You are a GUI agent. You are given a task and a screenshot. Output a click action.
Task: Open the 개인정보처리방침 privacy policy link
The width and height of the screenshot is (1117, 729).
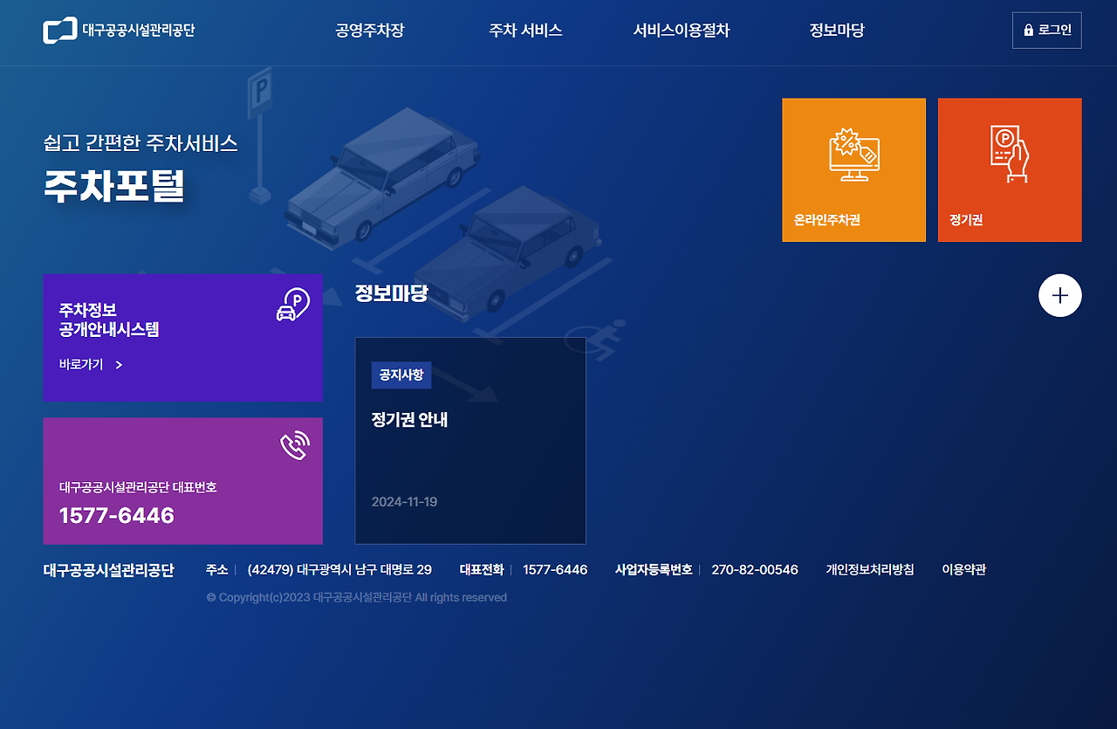click(870, 569)
